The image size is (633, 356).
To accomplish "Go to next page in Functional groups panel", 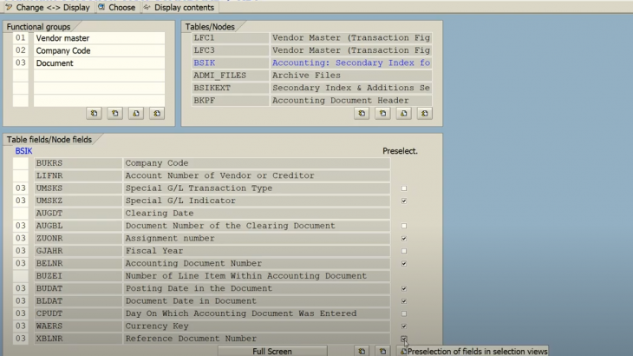I will click(135, 113).
